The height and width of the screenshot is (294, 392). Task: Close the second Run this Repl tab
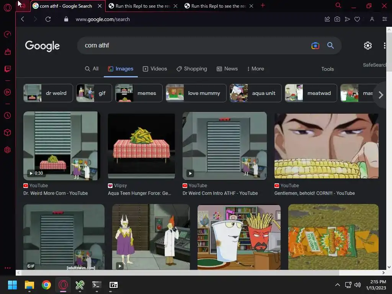pos(251,6)
